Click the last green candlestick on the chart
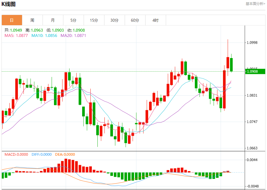This screenshot has height=190, width=267. pos(231,65)
